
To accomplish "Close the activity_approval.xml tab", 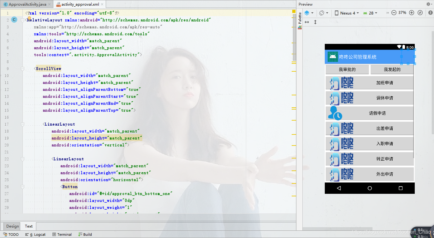I will tap(102, 4).
